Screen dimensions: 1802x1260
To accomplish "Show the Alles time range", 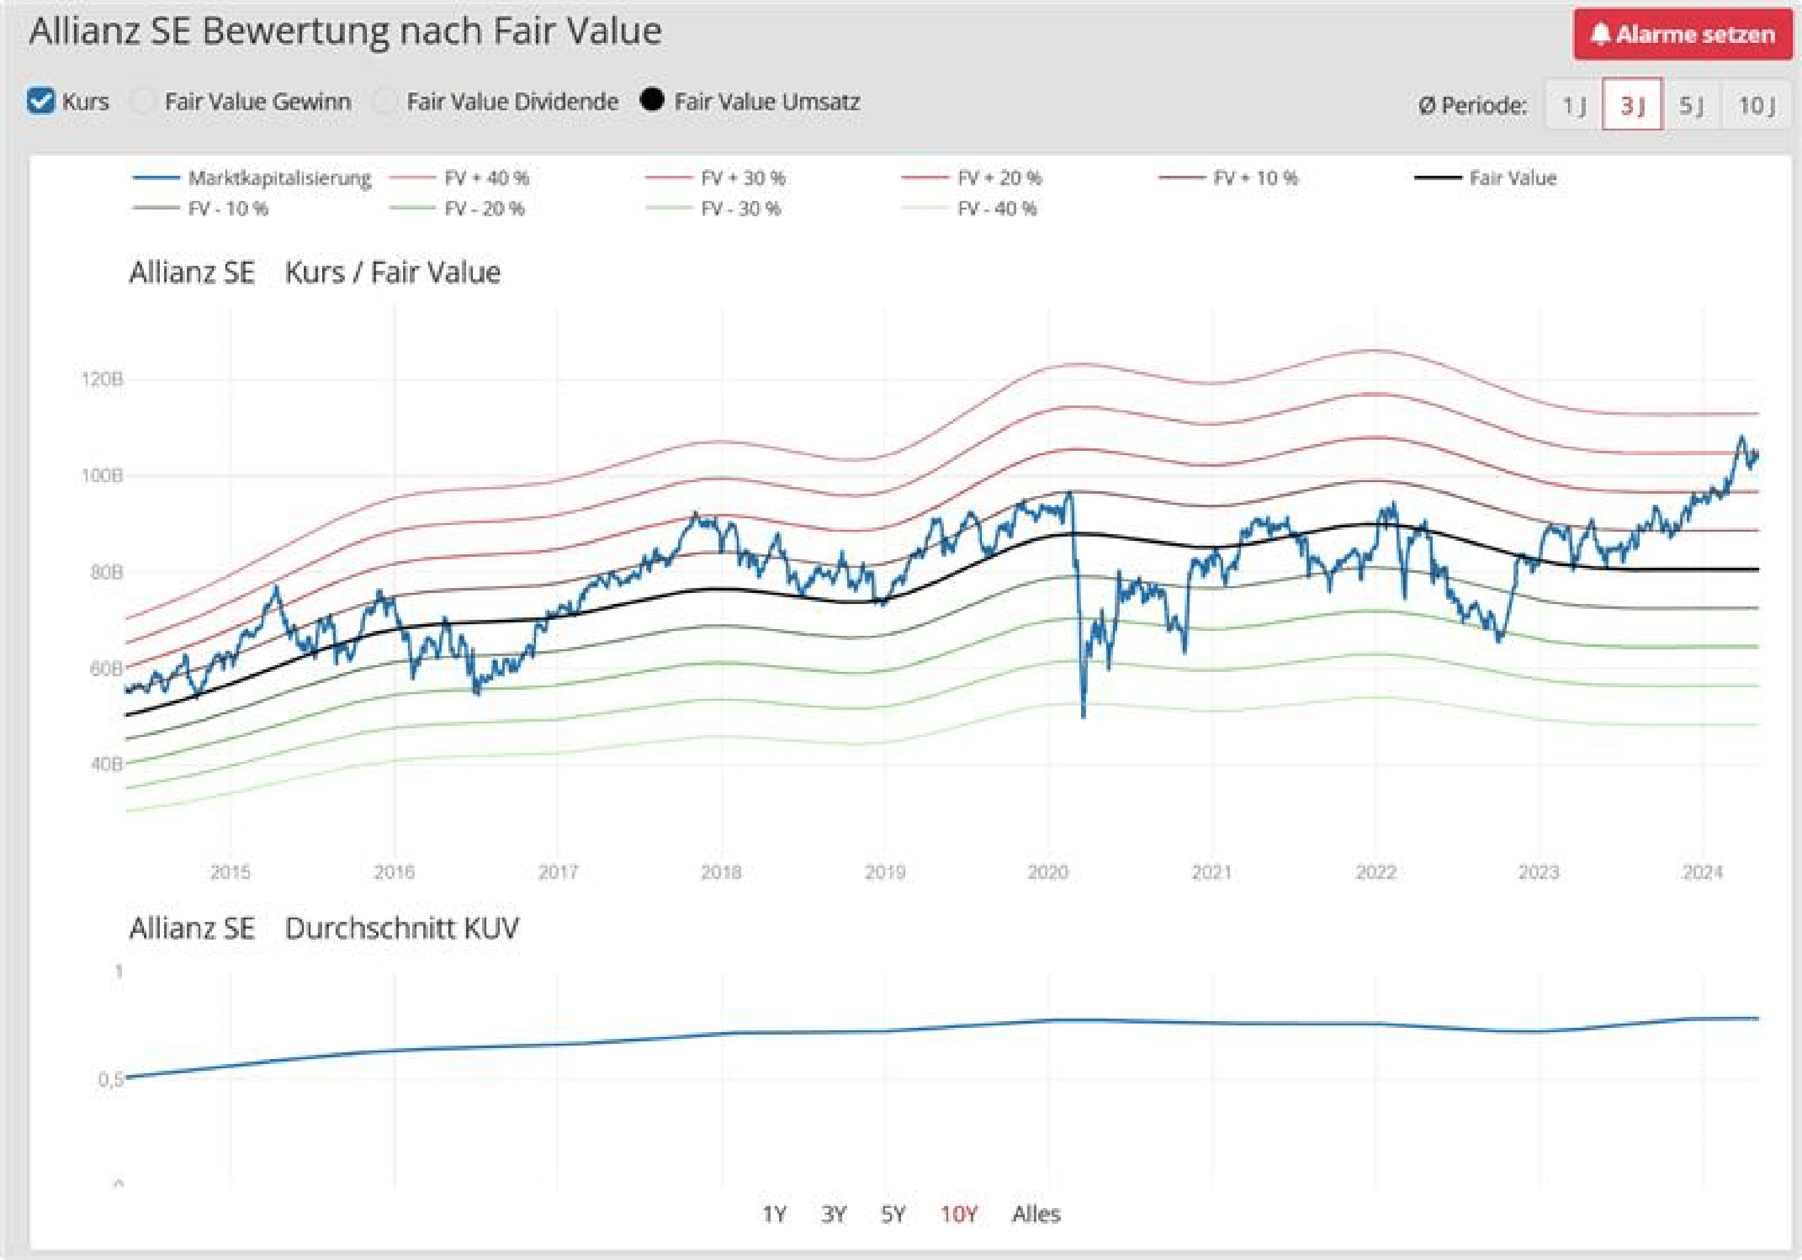I will [1036, 1215].
